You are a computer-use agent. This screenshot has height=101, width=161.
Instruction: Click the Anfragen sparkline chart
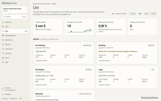coord(79,31)
